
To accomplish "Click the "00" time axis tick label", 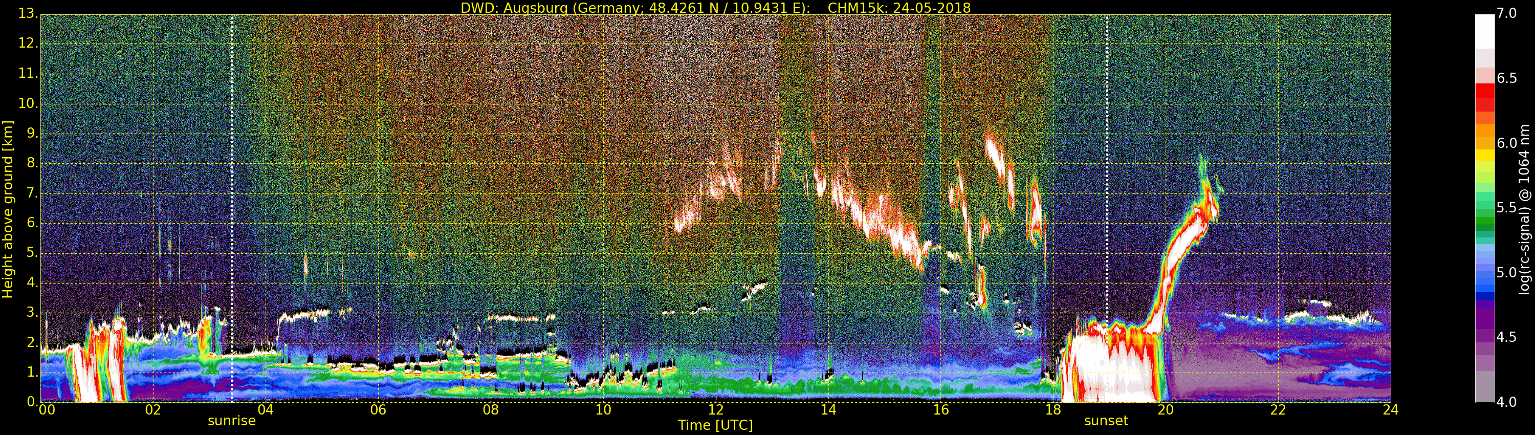I will (47, 410).
